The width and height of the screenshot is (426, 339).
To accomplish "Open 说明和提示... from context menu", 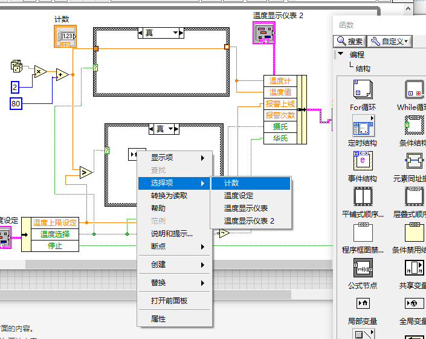I will point(174,234).
